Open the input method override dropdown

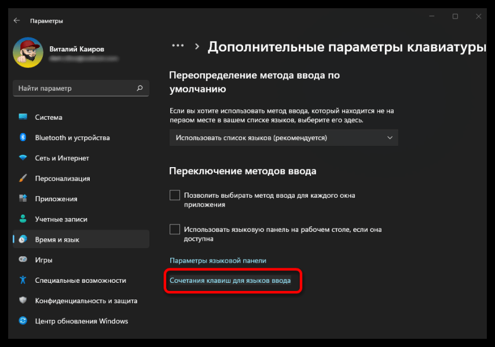click(x=284, y=138)
